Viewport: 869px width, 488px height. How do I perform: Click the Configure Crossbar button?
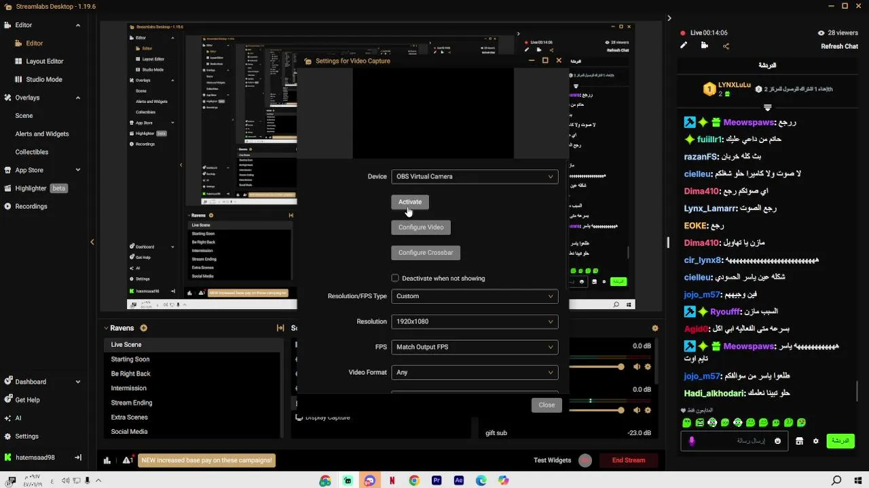coord(426,253)
